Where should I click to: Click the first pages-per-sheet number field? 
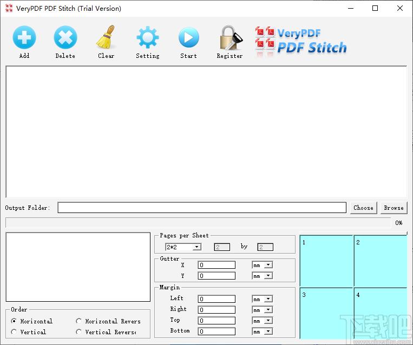[222, 247]
